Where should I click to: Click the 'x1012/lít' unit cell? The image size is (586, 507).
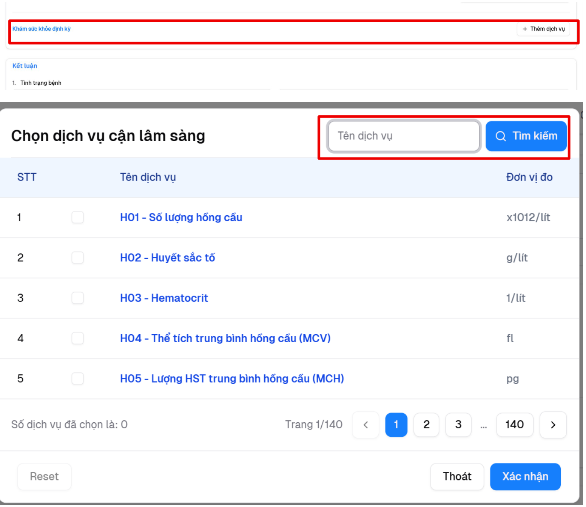point(528,217)
